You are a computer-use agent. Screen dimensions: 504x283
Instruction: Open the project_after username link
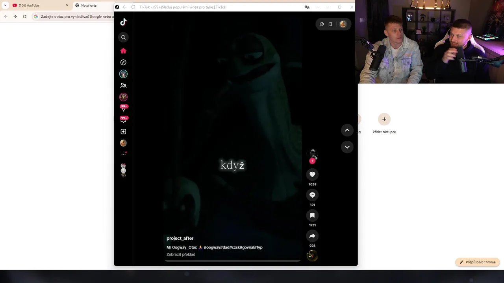180,238
